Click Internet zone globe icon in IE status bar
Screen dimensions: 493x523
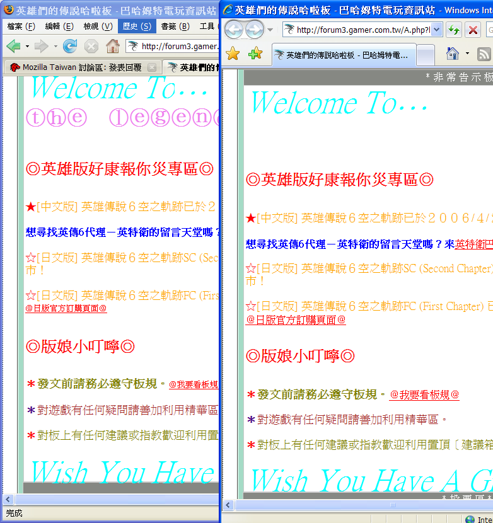point(470,519)
